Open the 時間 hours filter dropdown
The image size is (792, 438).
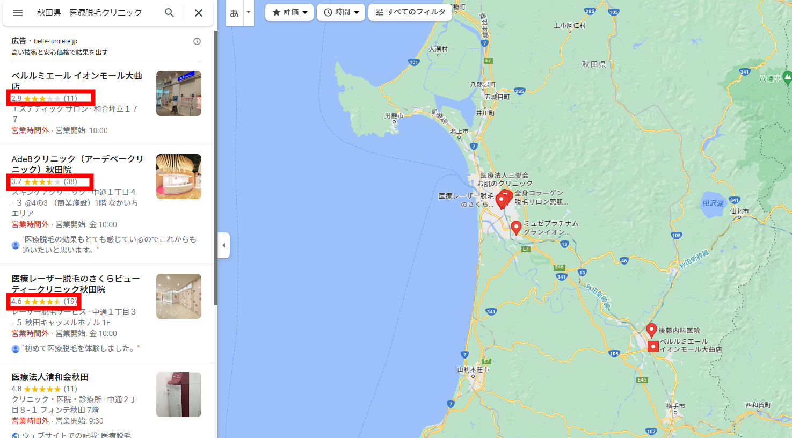pos(341,12)
